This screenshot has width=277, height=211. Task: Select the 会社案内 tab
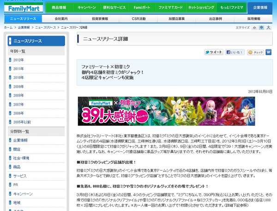pos(61,19)
